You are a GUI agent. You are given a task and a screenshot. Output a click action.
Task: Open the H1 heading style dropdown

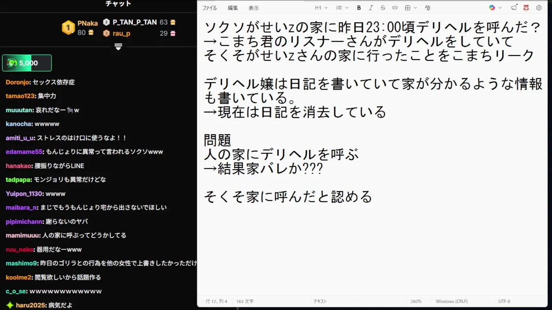tap(321, 8)
